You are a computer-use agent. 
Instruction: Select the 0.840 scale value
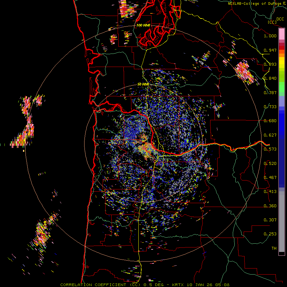[x=270, y=78]
